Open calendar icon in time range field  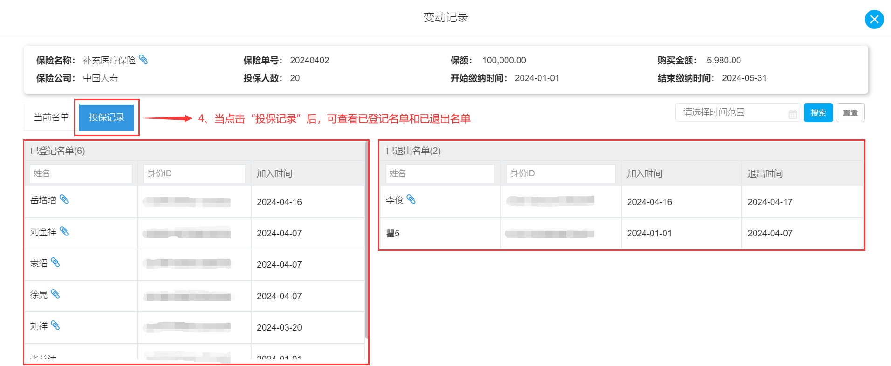tap(793, 114)
